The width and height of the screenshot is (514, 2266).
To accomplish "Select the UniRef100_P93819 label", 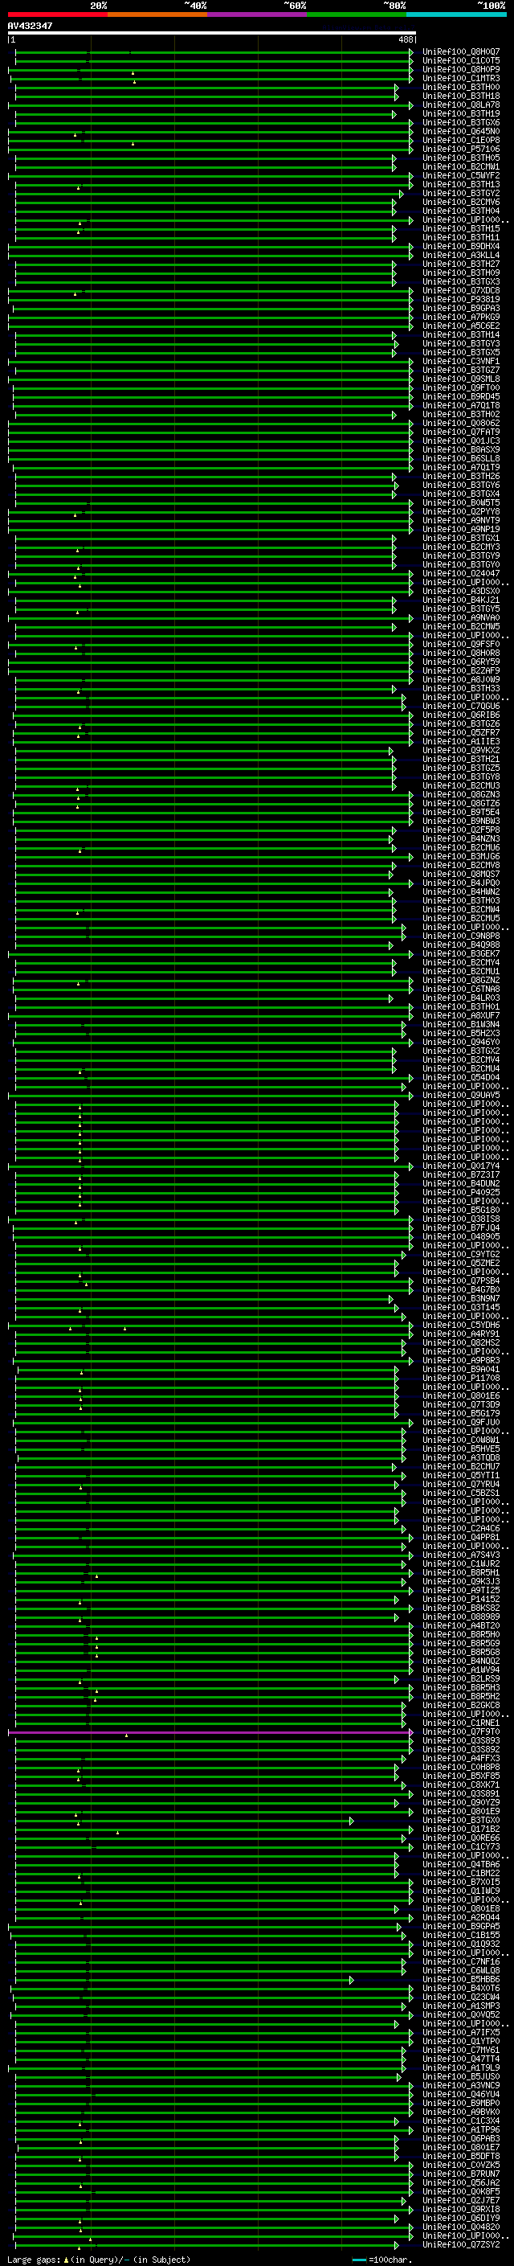I will point(461,299).
